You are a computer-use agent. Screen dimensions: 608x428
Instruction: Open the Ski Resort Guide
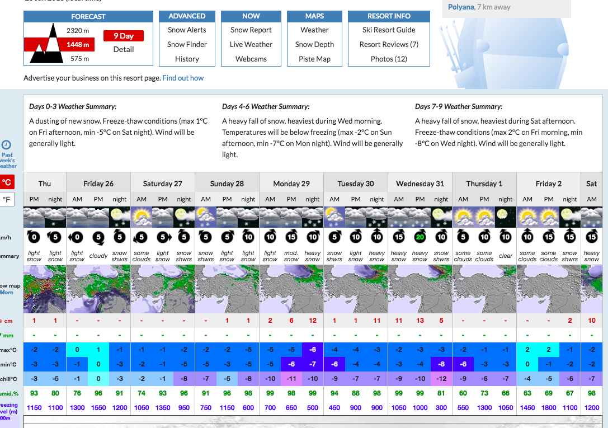click(389, 30)
